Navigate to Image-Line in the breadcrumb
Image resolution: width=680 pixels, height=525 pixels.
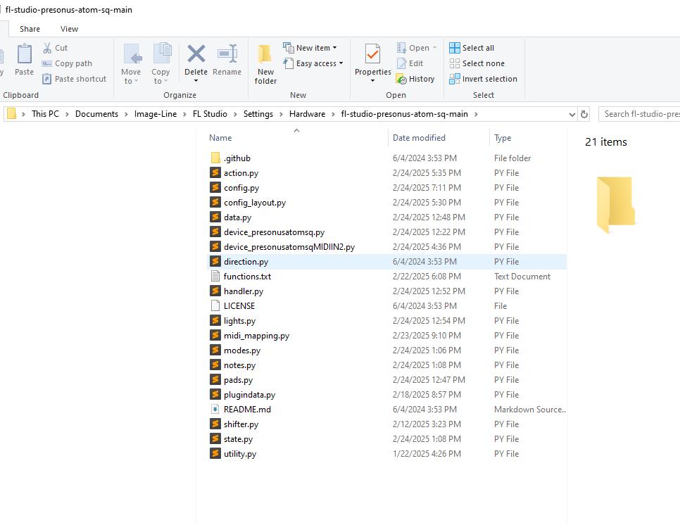(x=156, y=114)
